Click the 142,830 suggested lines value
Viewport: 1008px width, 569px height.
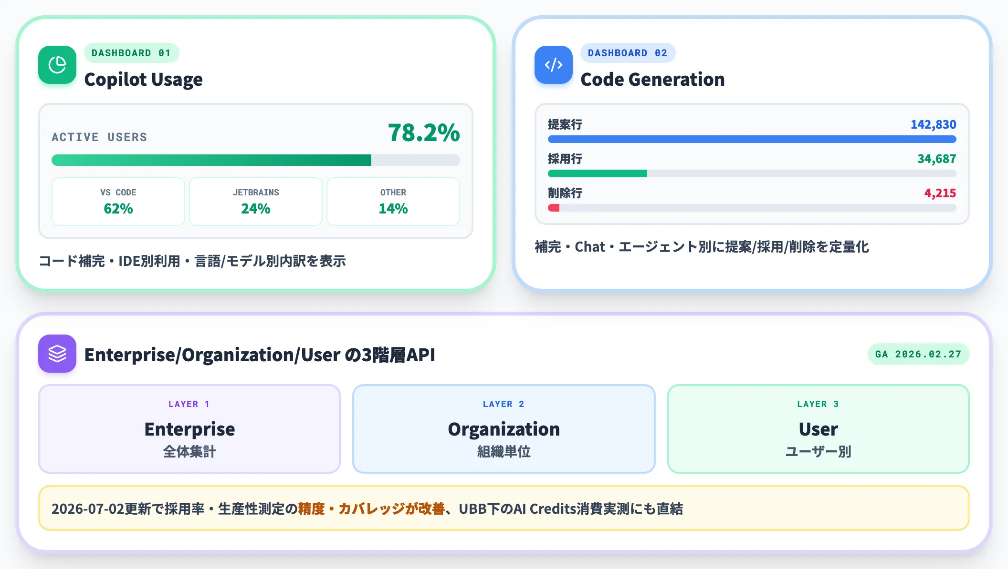(x=934, y=124)
